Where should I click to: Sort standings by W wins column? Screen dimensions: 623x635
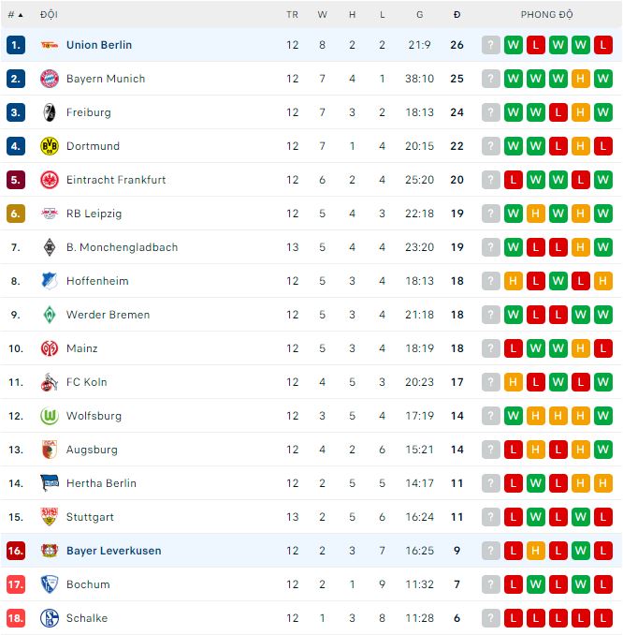click(x=323, y=15)
